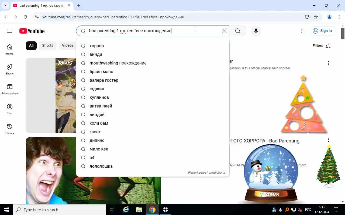Close the YouTube browser tab
Viewport: 345px width, 215px height.
click(69, 5)
